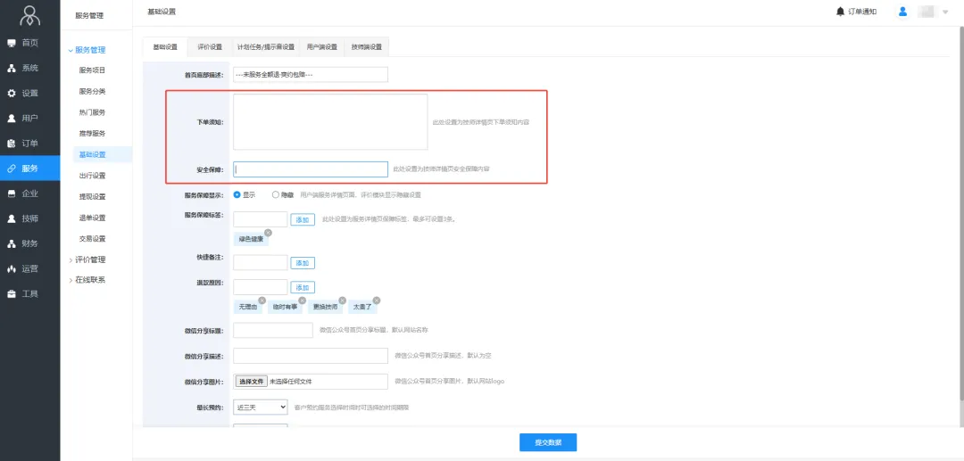Expand the 评价管理 menu group
The width and height of the screenshot is (964, 461).
89,259
